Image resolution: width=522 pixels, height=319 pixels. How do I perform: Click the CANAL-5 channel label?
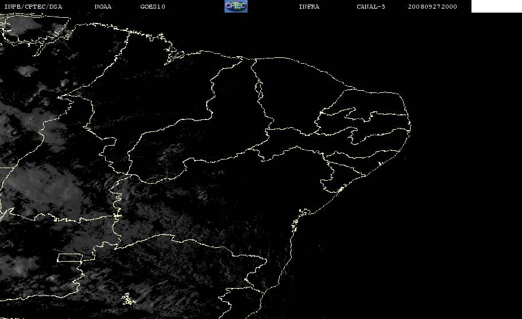[x=371, y=6]
